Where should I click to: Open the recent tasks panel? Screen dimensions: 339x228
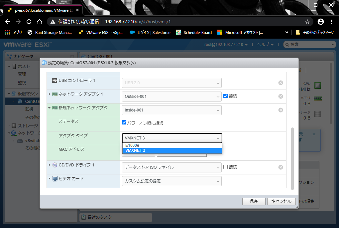tap(116, 217)
